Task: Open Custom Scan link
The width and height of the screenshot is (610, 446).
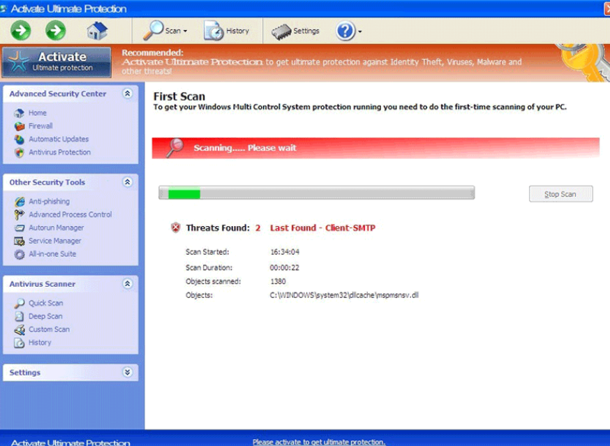Action: pos(49,329)
